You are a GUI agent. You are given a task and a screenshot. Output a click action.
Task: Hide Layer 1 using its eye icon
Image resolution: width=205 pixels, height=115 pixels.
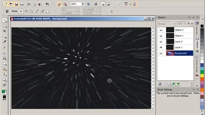(x=161, y=48)
